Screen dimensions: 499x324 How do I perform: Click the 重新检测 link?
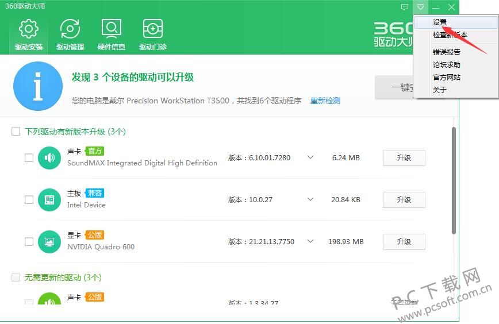coord(325,101)
